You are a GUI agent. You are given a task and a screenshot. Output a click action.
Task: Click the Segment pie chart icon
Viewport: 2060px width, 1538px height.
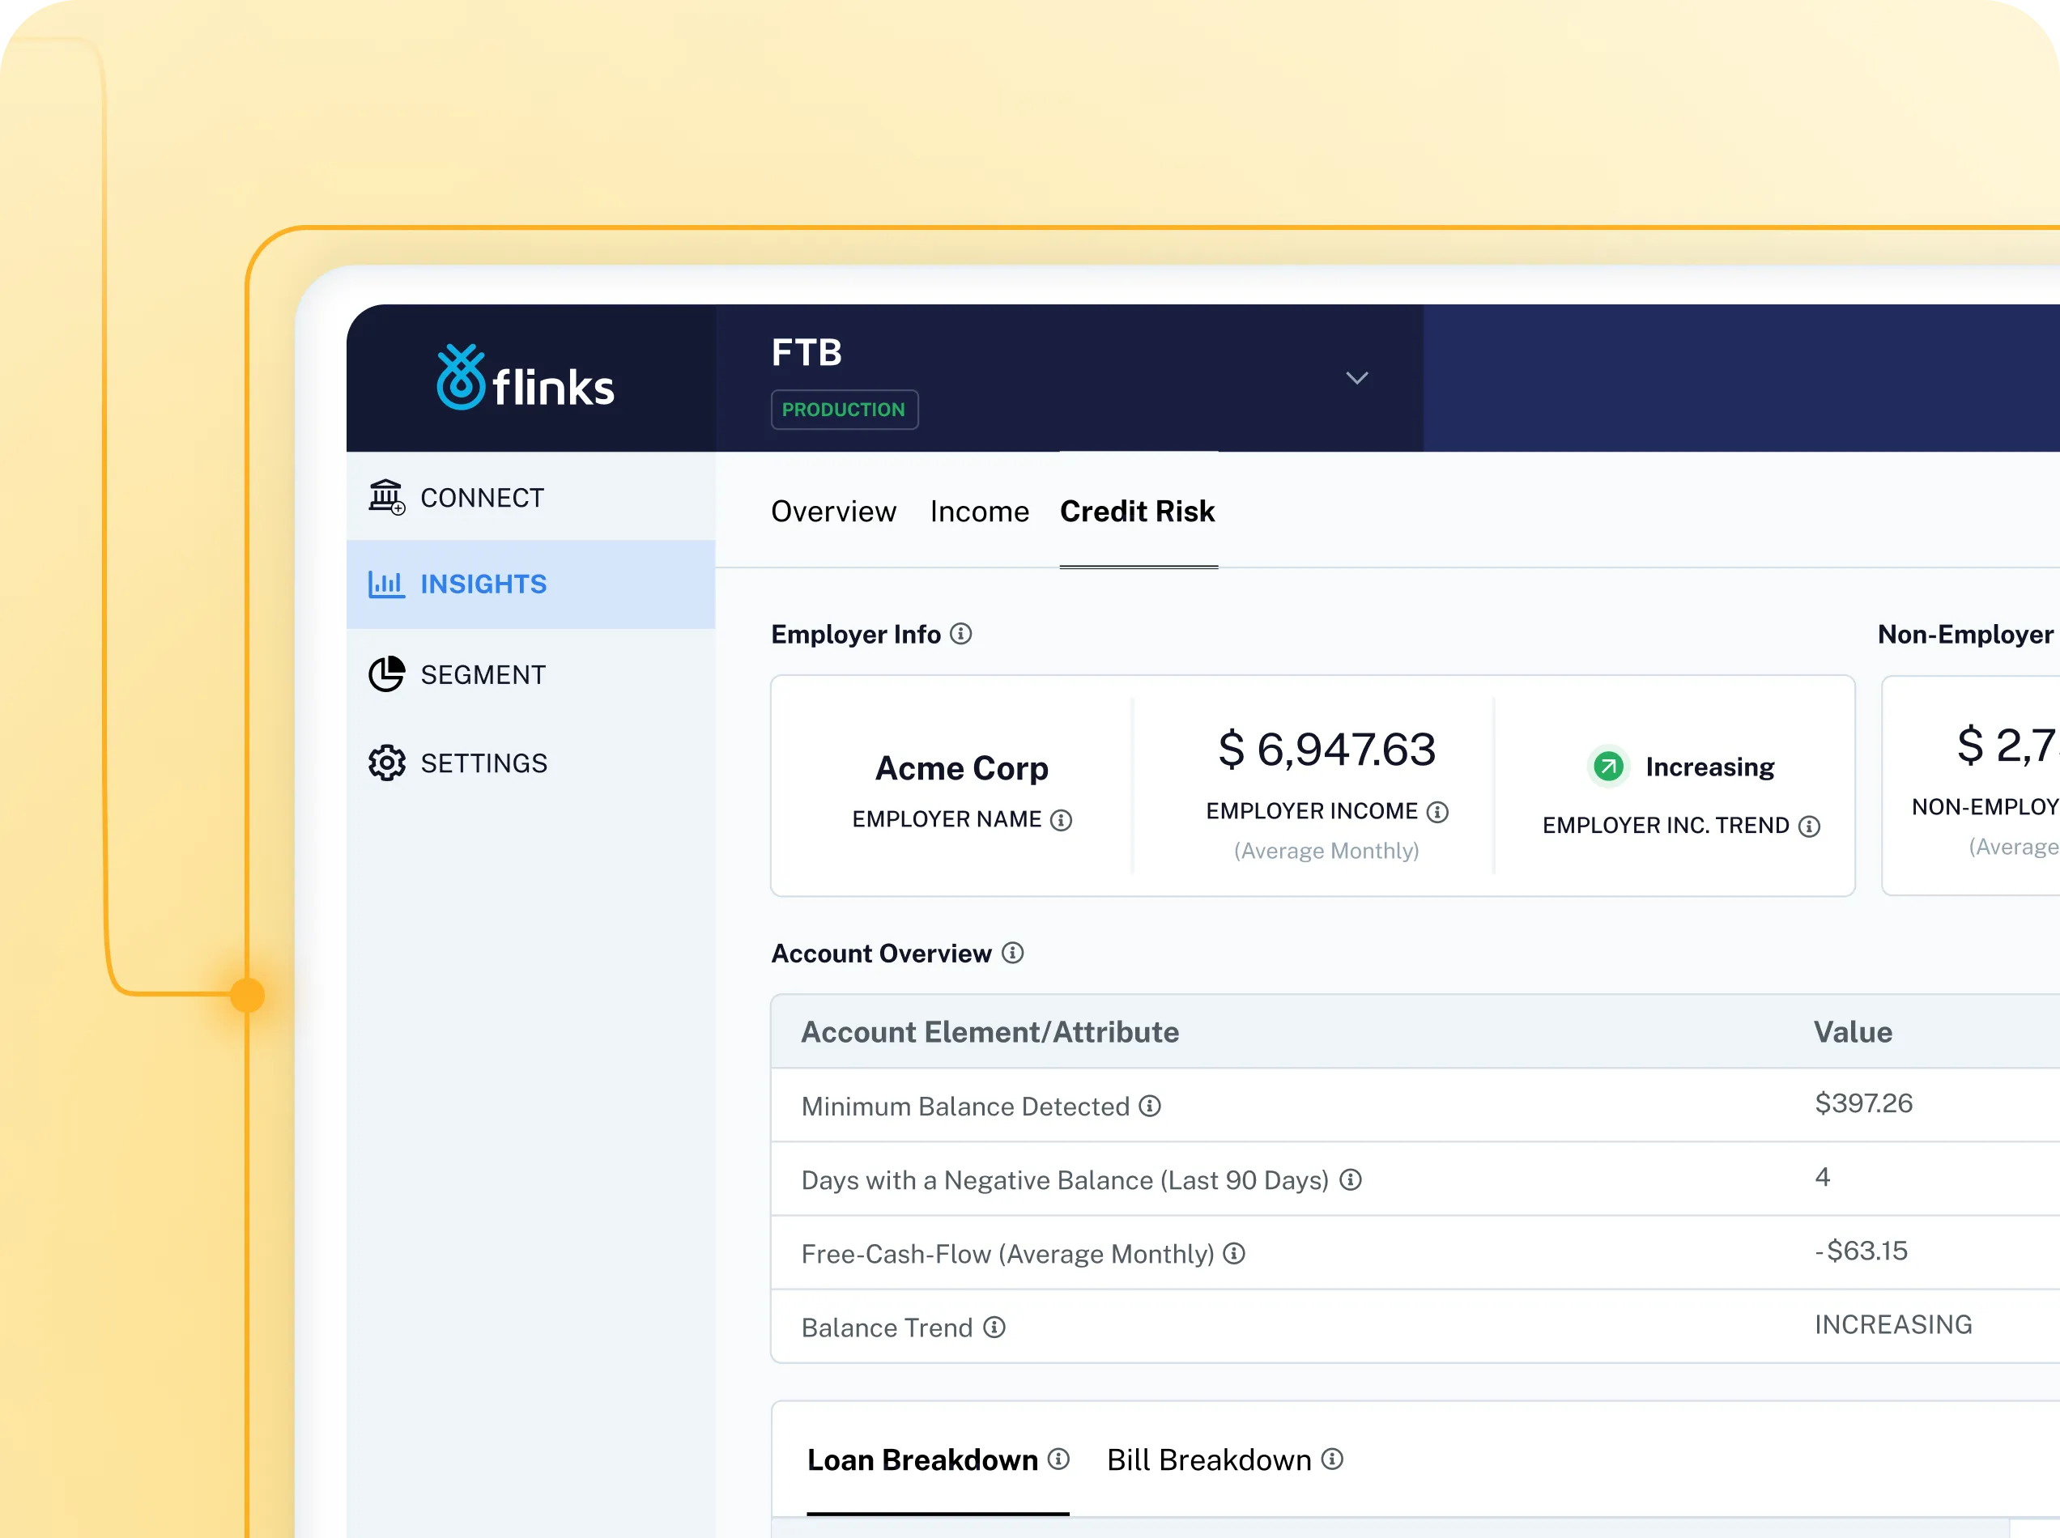point(385,674)
